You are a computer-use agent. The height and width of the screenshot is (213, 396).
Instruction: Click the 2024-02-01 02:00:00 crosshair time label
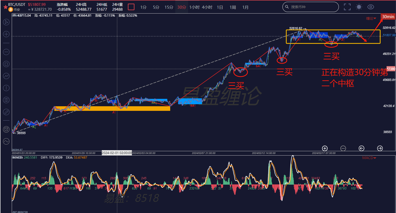tap(117, 153)
